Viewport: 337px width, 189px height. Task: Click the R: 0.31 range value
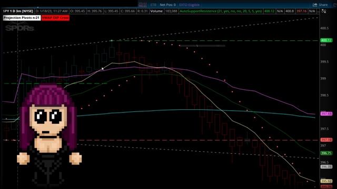pyautogui.click(x=143, y=11)
